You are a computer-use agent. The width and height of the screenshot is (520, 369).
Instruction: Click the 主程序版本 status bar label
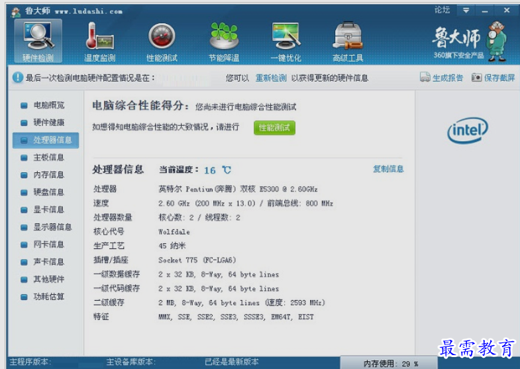pyautogui.click(x=30, y=362)
